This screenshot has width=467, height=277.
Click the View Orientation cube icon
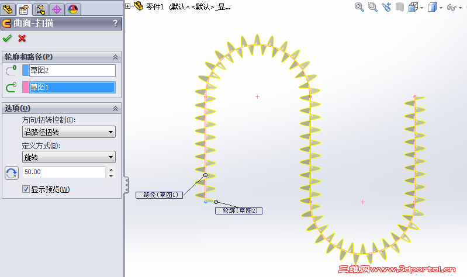[413, 7]
